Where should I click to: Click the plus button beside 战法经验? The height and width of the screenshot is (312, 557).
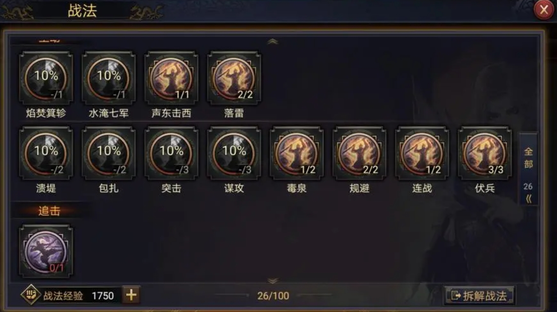click(131, 295)
